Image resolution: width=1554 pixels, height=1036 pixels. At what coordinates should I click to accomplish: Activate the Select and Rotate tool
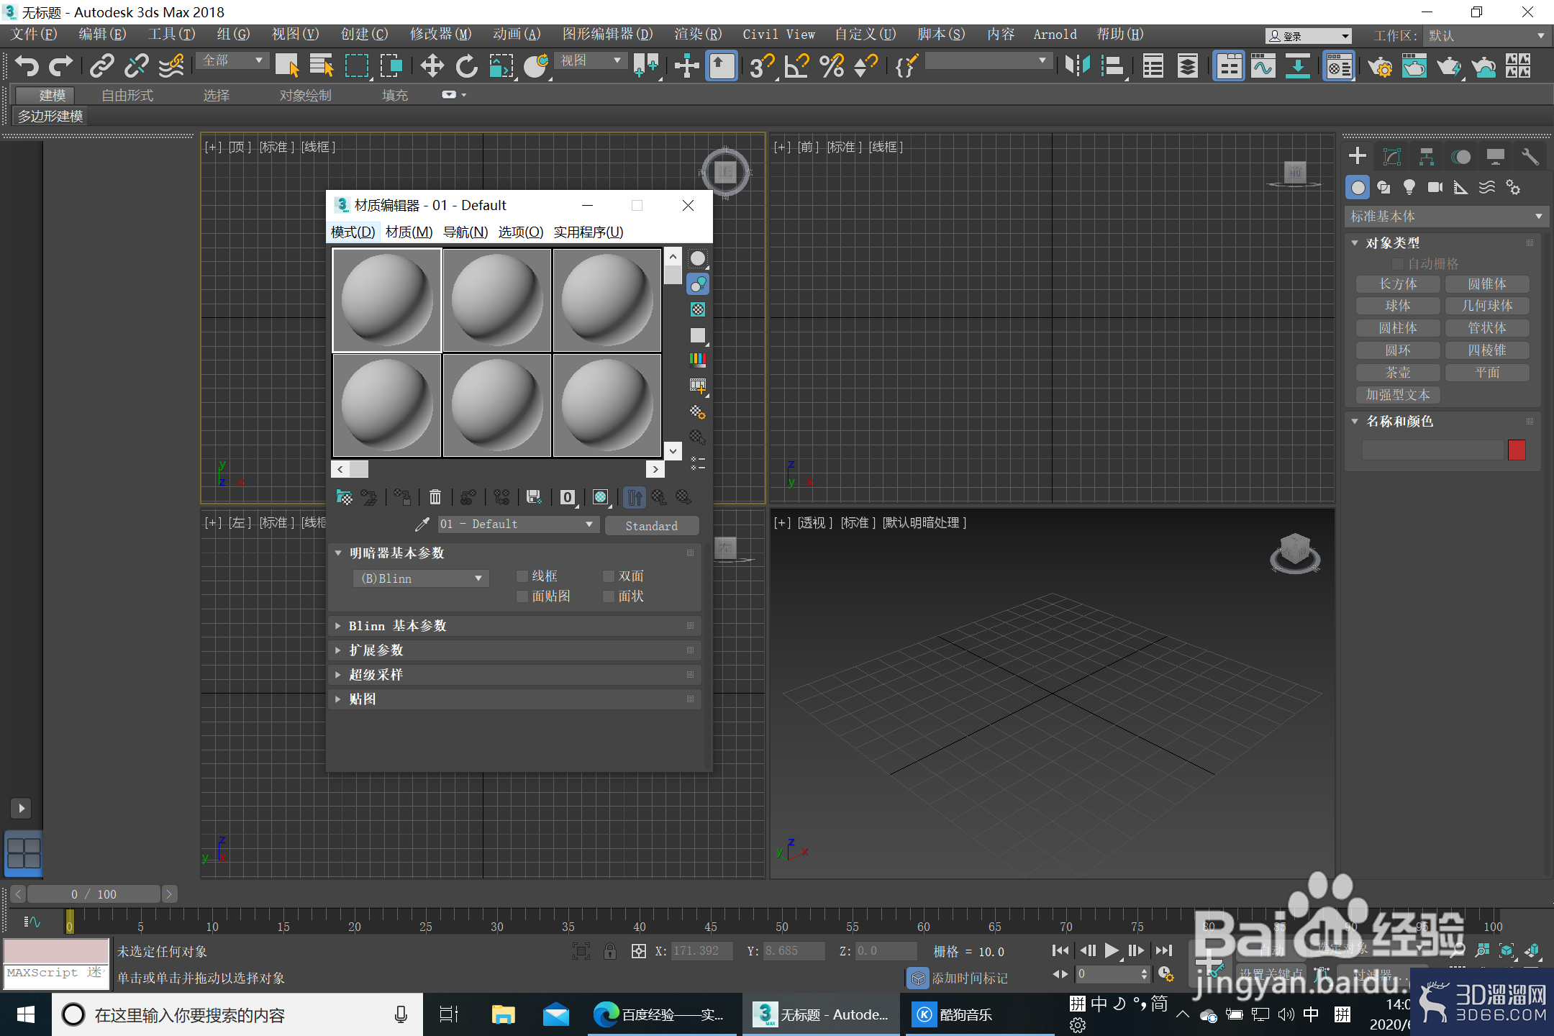(466, 66)
